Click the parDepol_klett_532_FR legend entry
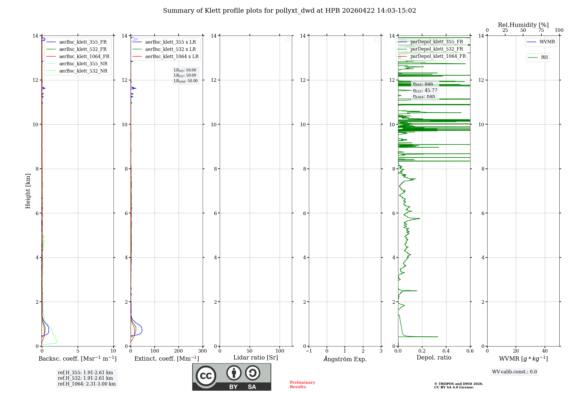This screenshot has height=393, width=579. click(x=437, y=49)
